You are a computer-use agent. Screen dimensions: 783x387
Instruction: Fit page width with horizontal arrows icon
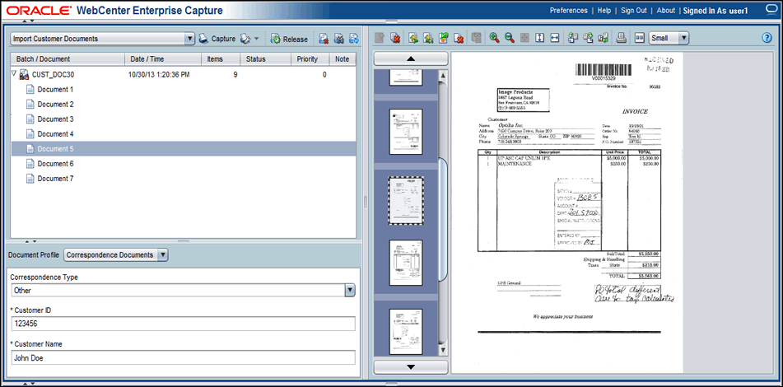coord(555,38)
